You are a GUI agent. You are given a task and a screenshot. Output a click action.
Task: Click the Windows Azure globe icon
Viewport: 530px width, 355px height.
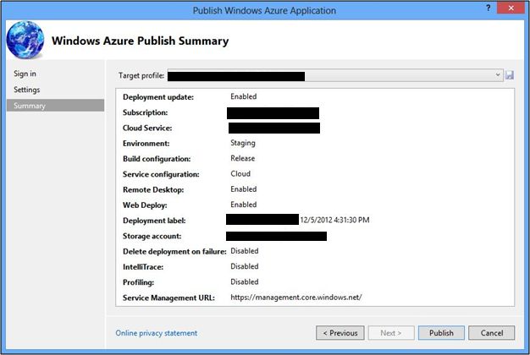click(25, 41)
